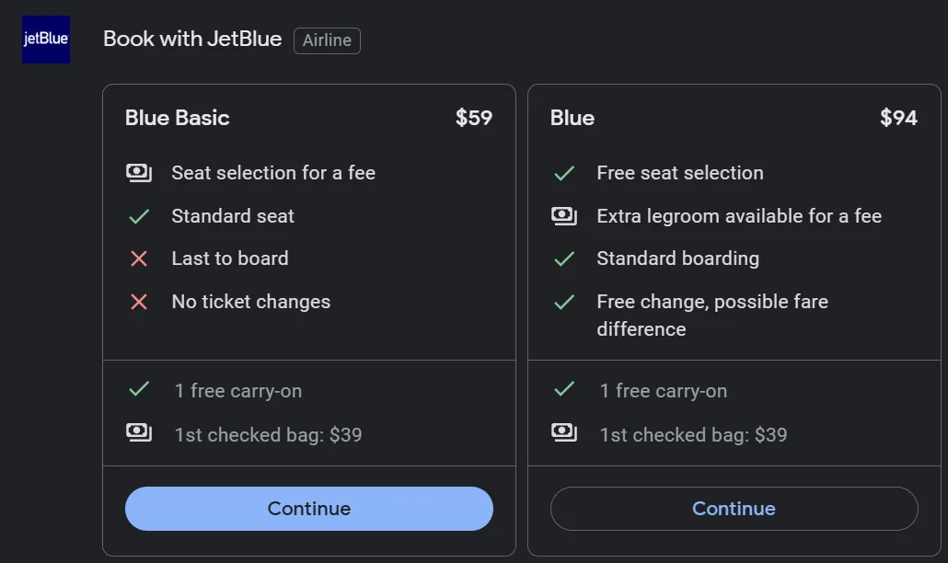Click the JetBlue airline logo
Screen dimensions: 948x563
point(46,40)
